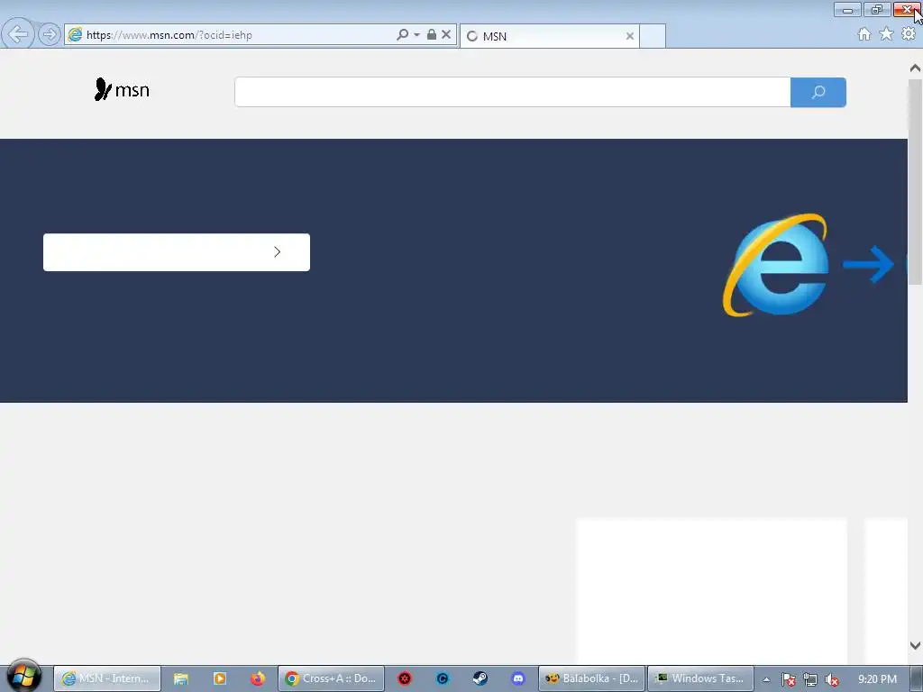Open the network tray icon
Image resolution: width=923 pixels, height=692 pixels.
(810, 679)
